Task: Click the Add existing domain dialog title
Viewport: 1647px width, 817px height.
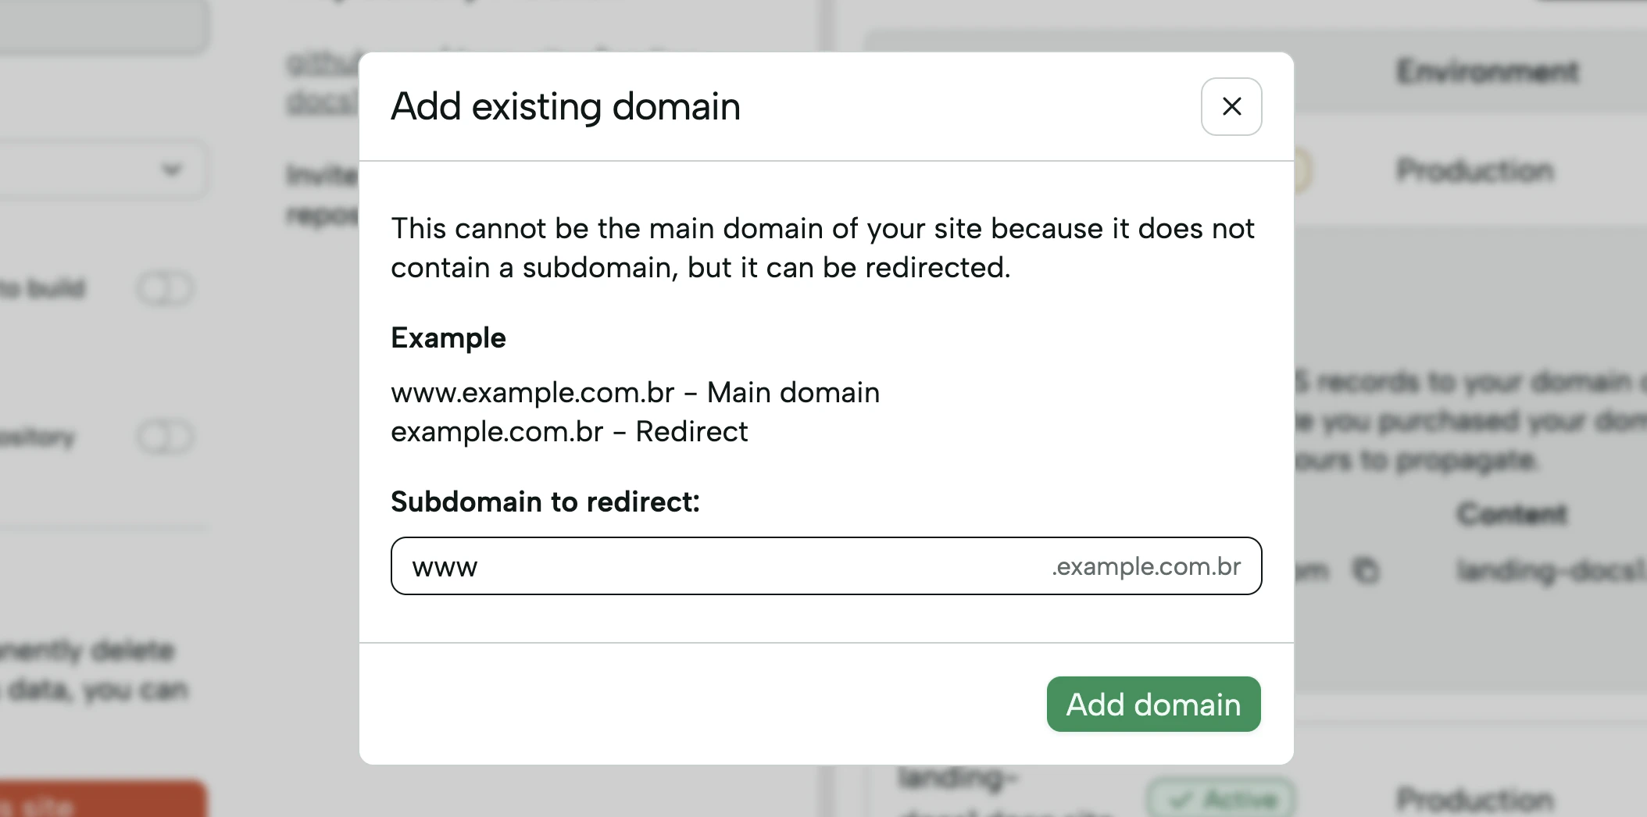Action: tap(565, 106)
